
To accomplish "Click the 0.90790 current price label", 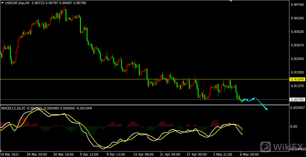I will (297, 100).
